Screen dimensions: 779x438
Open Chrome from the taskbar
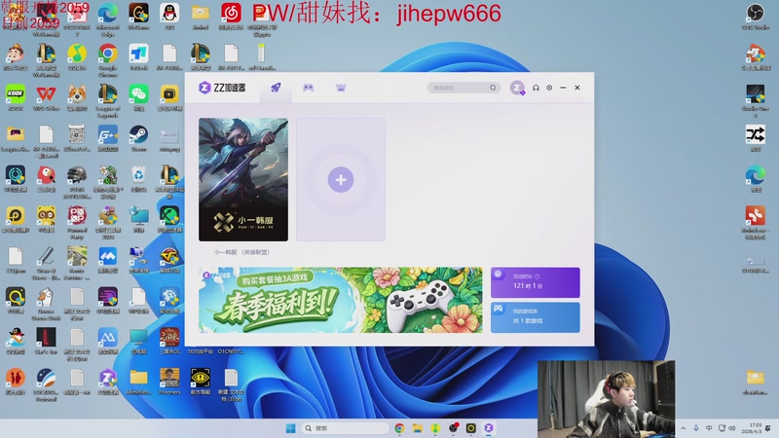[x=399, y=428]
